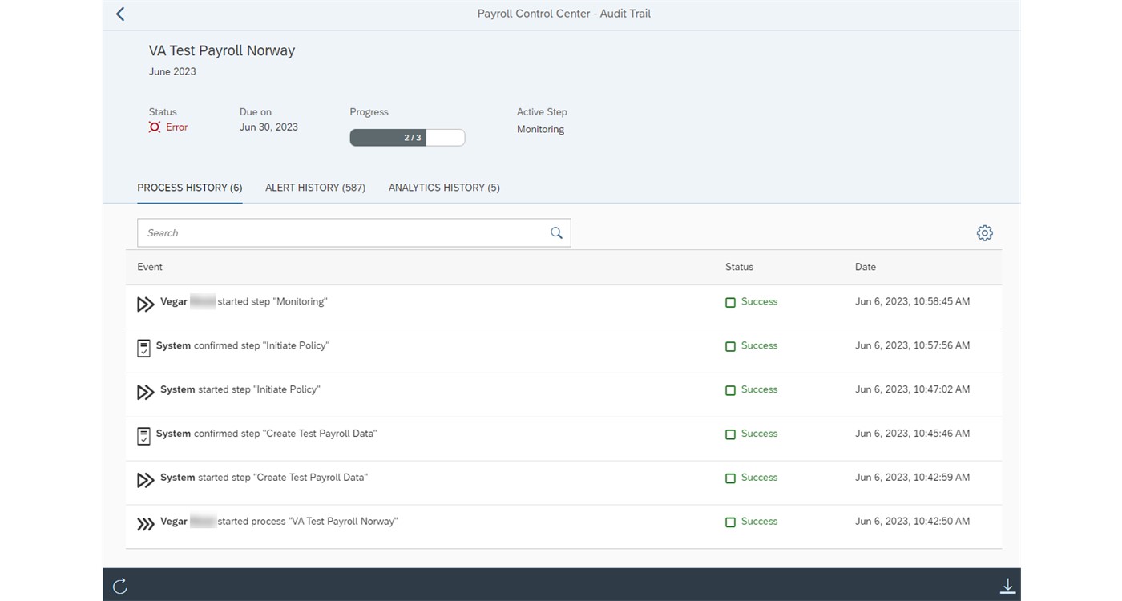1122x601 pixels.
Task: Click Success status box for 10:47:02 row
Action: 730,391
